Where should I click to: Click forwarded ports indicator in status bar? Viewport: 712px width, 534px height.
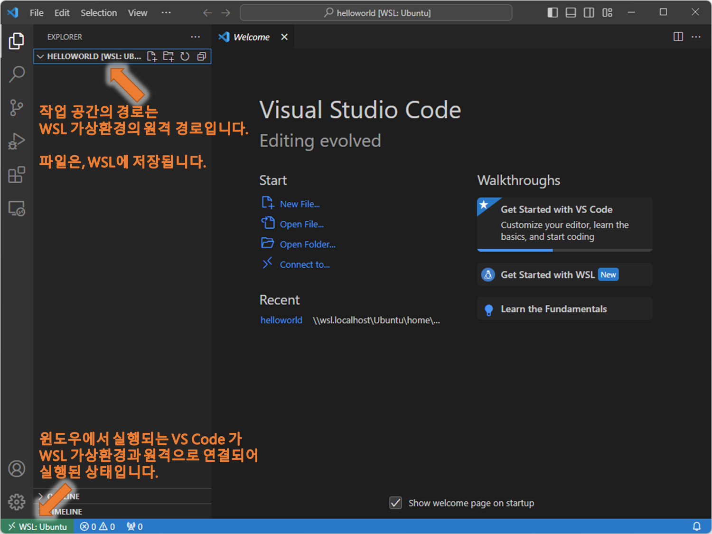(x=134, y=526)
